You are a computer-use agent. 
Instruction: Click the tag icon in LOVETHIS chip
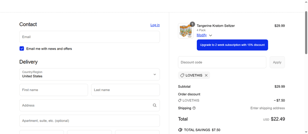tap(182, 76)
